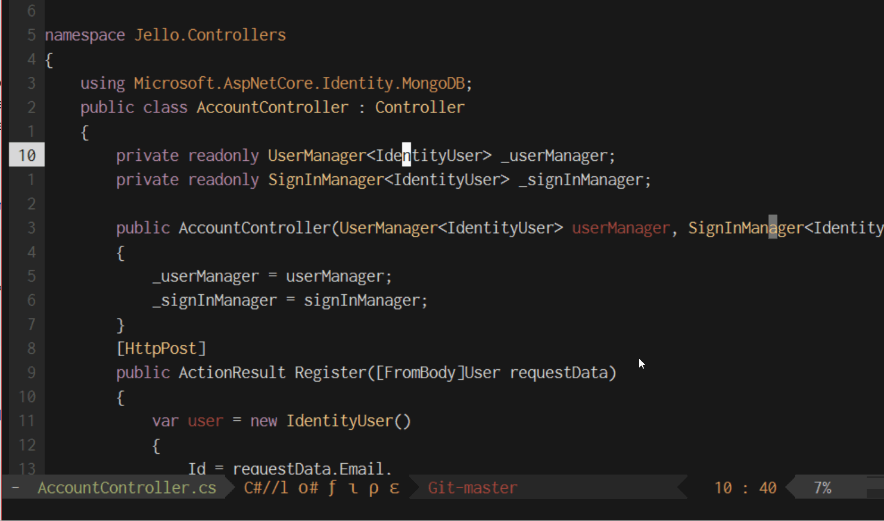Click the namespace Jello.Controllers declaration

[x=165, y=35]
